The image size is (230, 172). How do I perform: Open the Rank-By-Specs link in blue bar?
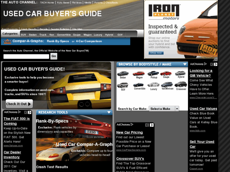pos(58,41)
